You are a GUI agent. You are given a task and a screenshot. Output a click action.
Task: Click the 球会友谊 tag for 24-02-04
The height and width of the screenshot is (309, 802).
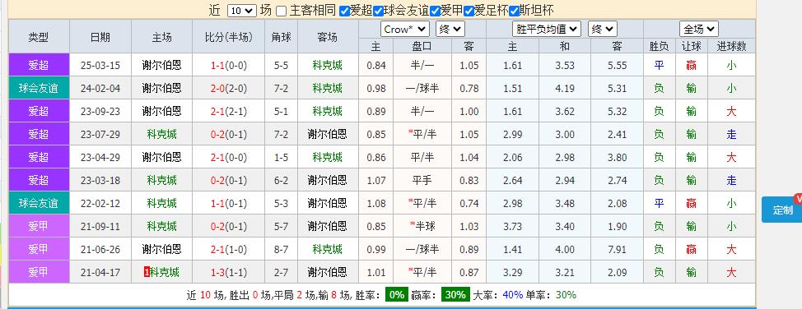(x=39, y=88)
